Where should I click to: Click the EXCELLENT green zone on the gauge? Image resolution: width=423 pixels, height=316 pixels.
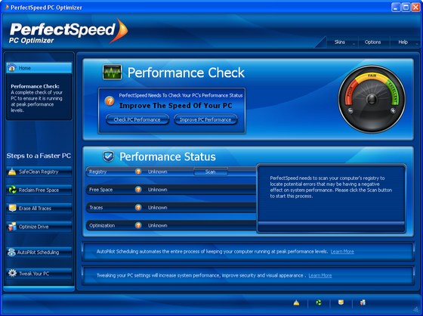[x=394, y=93]
